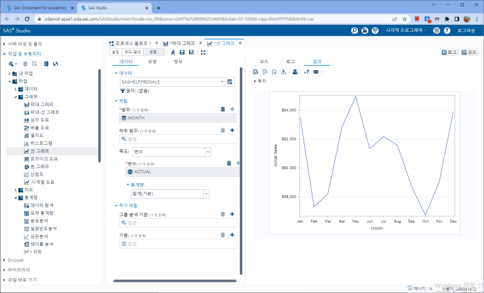The width and height of the screenshot is (484, 293).
Task: Add a column to 하위 범주 with plus icon
Action: [x=232, y=131]
